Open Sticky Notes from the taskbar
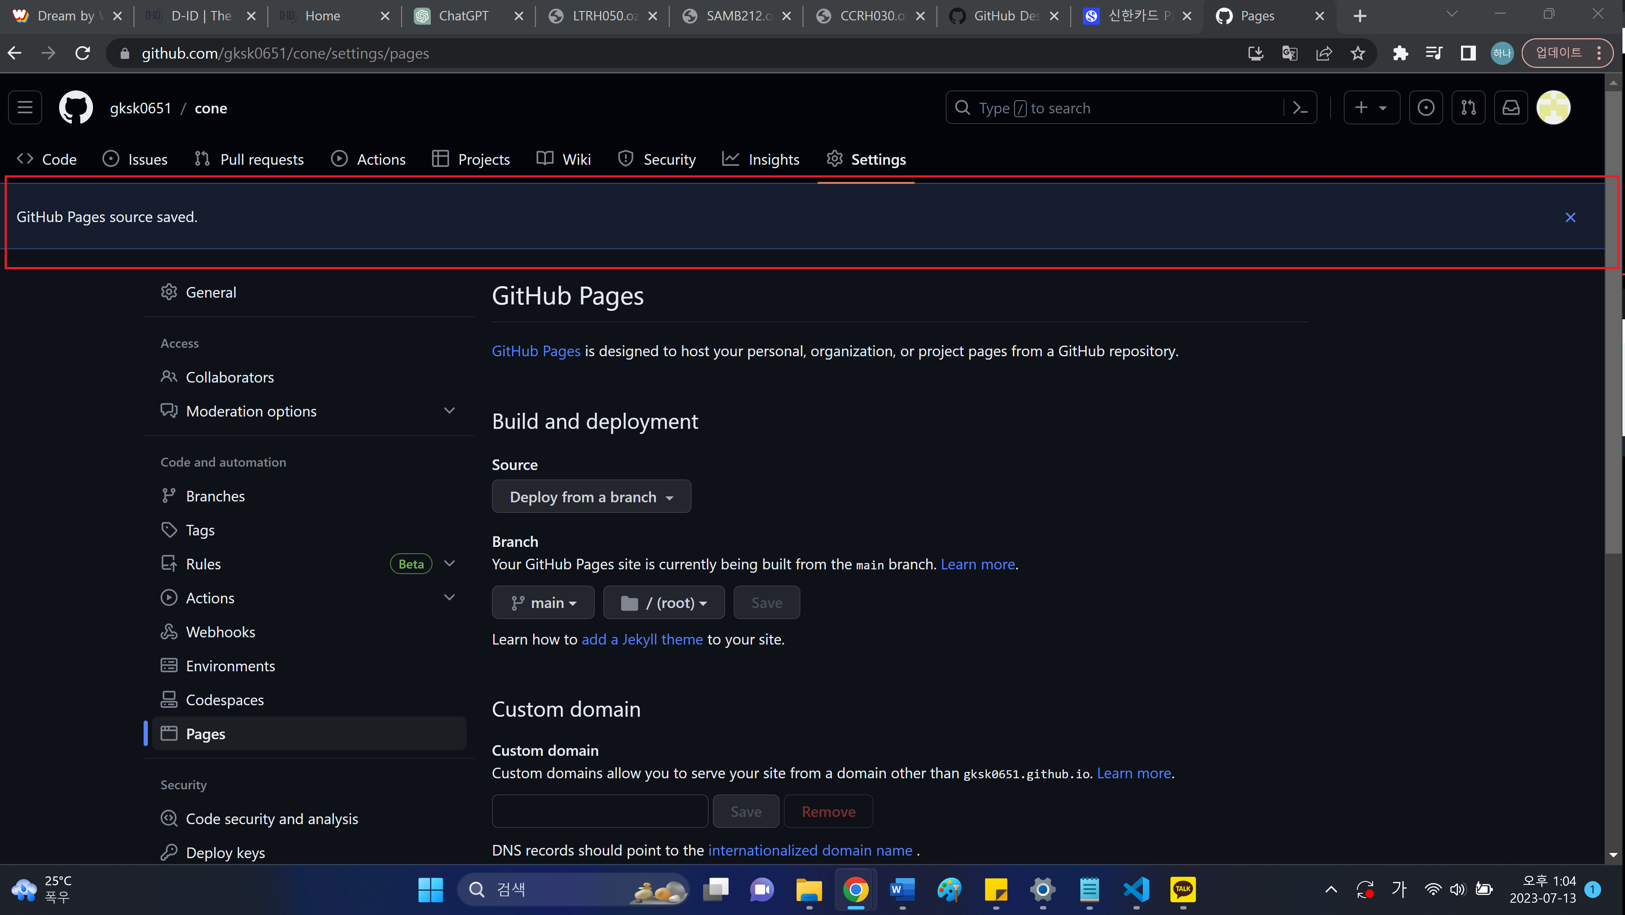The image size is (1625, 915). [x=996, y=890]
